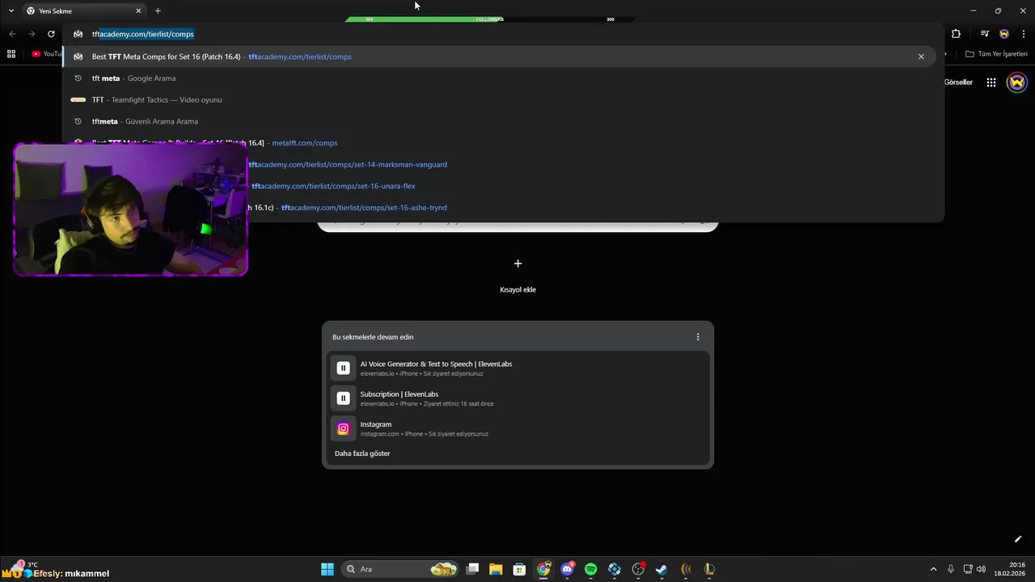Open weather widget showing 3°C

click(24, 565)
